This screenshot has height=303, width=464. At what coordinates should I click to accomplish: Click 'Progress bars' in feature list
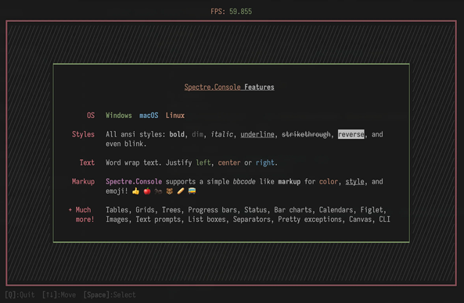coord(213,209)
